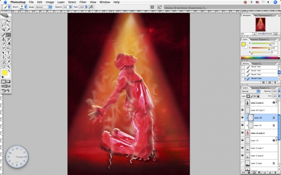Select the Lasso tool

[3, 26]
